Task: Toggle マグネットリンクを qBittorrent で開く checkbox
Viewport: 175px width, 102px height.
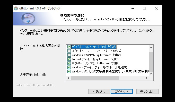Action: (69, 63)
